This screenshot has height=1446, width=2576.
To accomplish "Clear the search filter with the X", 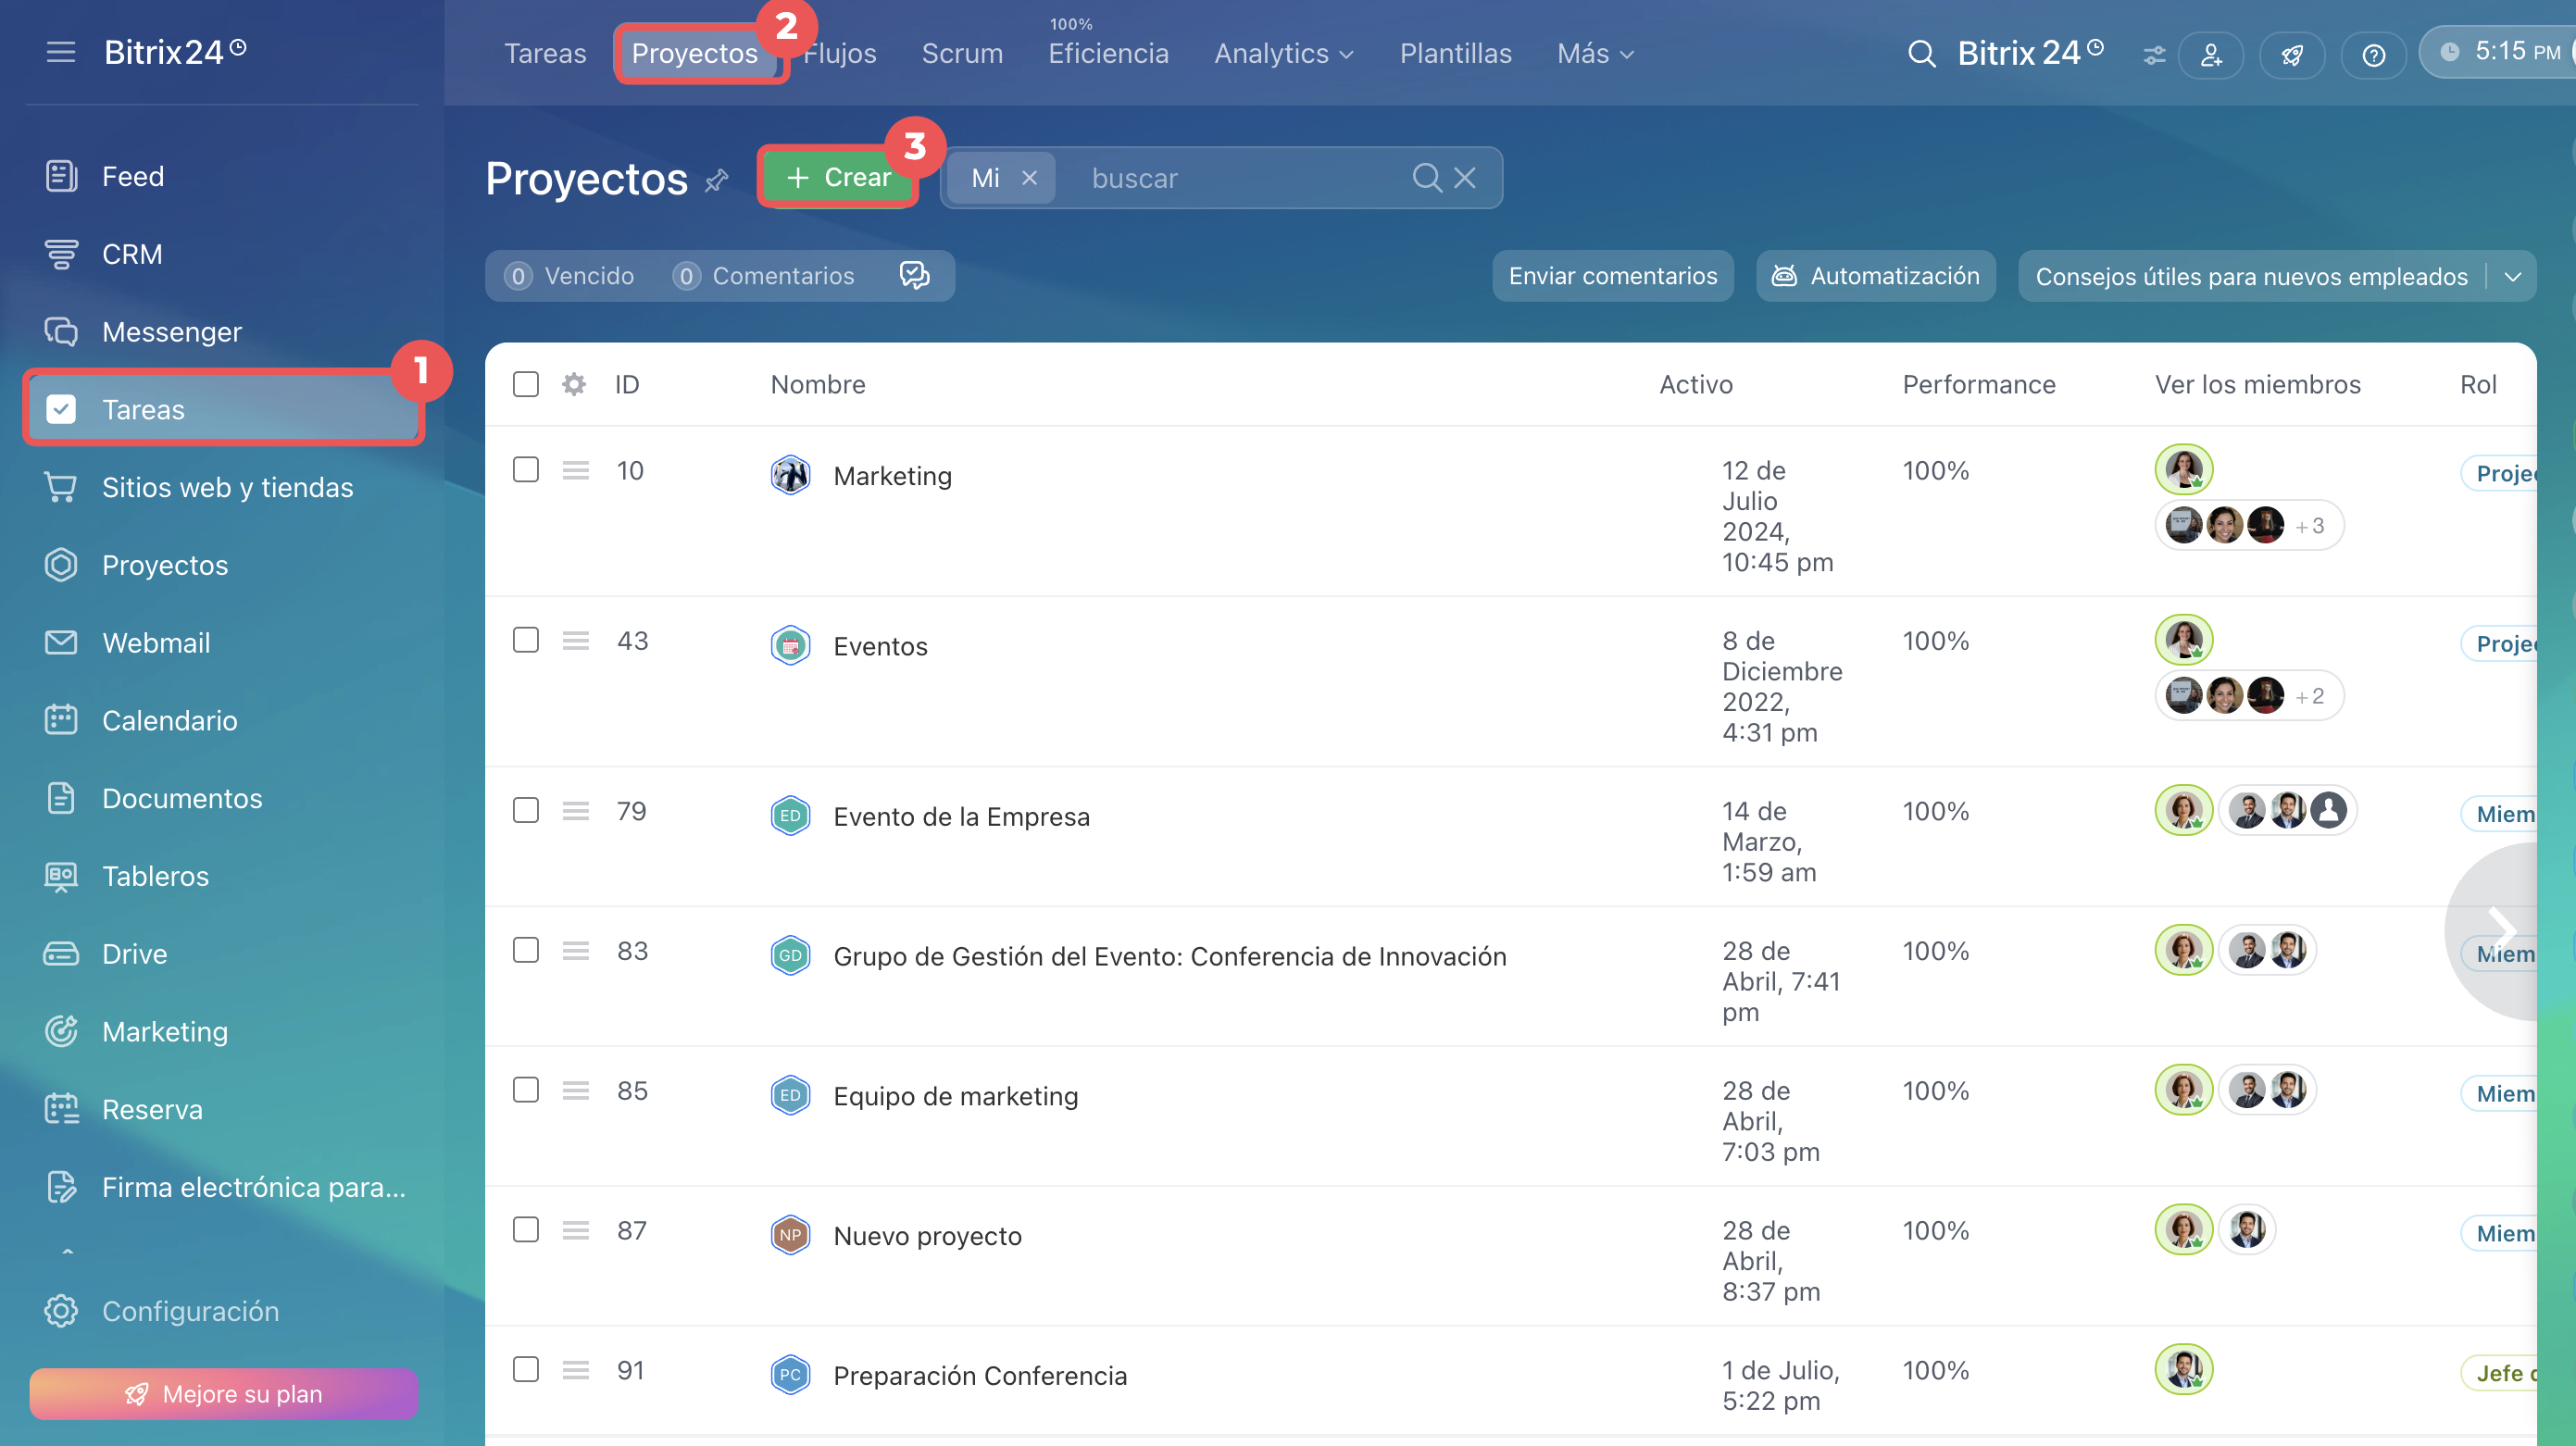I will point(1465,178).
